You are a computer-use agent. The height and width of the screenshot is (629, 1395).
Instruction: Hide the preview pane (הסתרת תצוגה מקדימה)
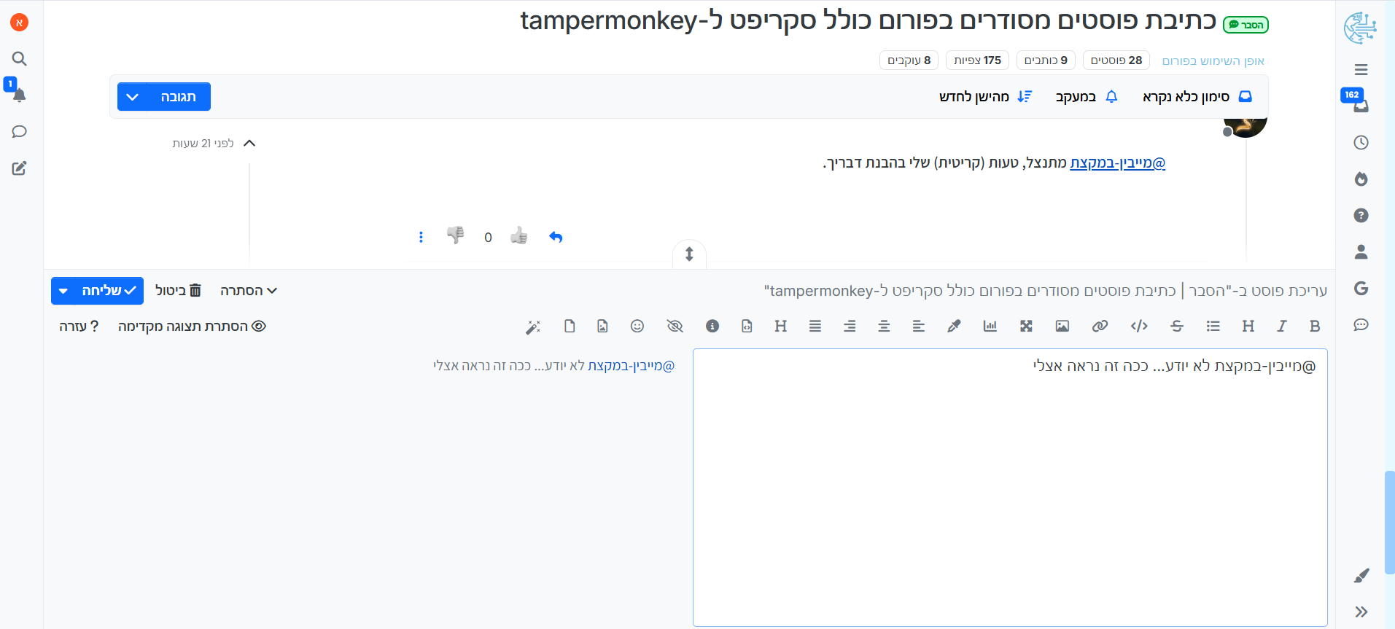192,327
